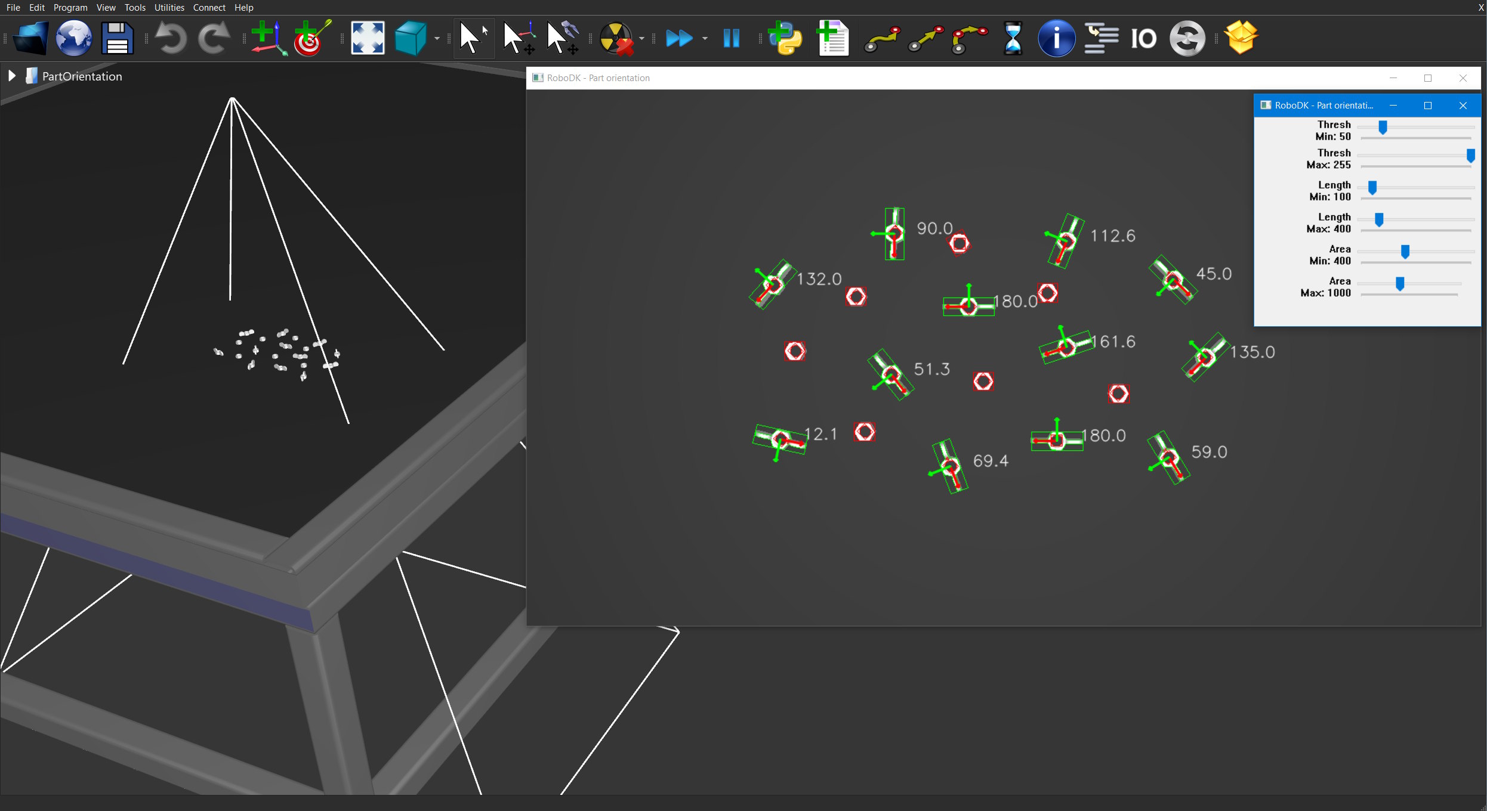
Task: Click the Fast simulation forward arrows
Action: (x=679, y=39)
